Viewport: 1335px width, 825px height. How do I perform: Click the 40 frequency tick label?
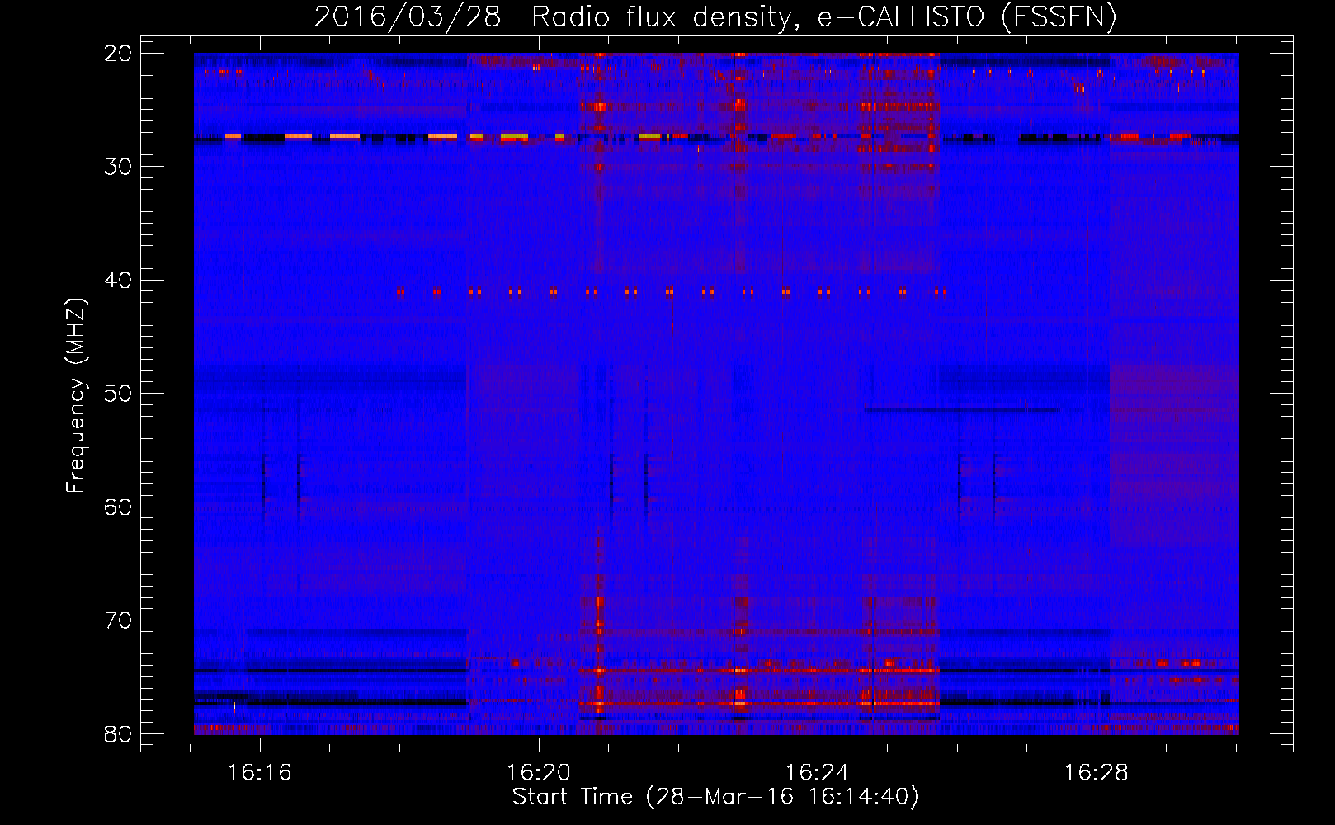pyautogui.click(x=118, y=280)
